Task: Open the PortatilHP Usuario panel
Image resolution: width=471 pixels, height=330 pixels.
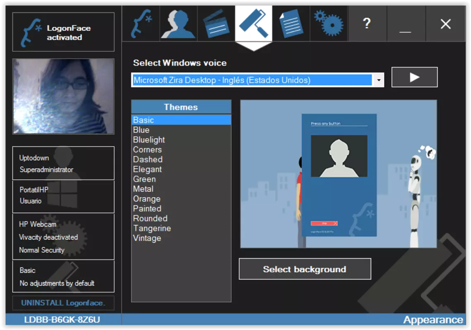Action: 63,196
